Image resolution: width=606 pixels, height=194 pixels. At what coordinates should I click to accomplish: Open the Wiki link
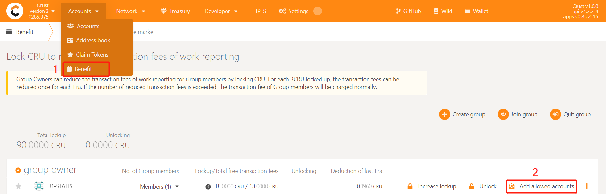click(443, 11)
